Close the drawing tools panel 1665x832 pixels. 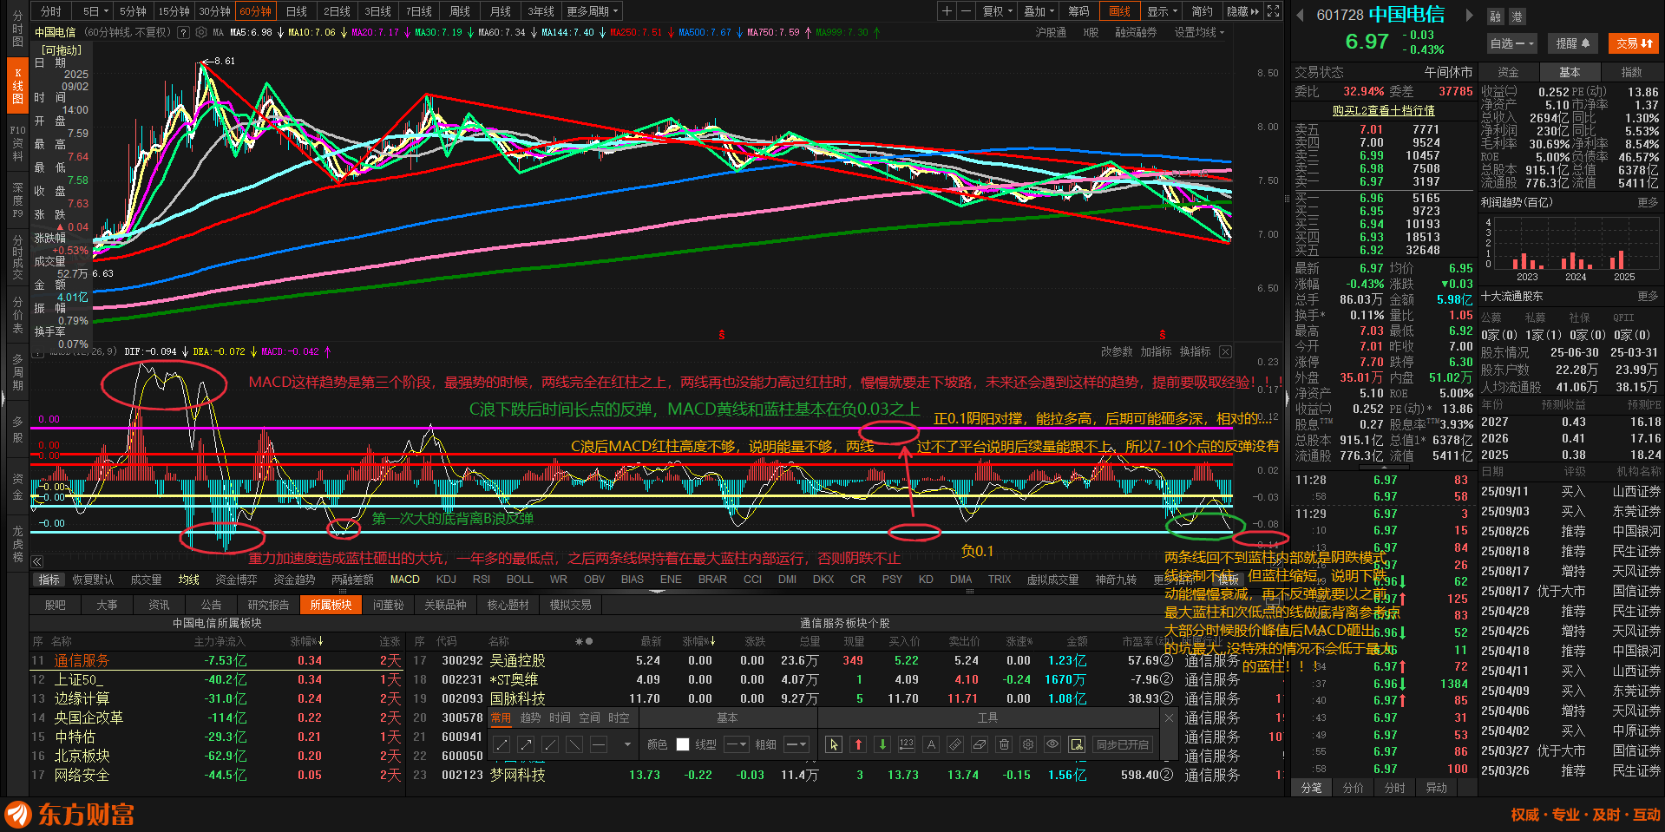(1169, 718)
